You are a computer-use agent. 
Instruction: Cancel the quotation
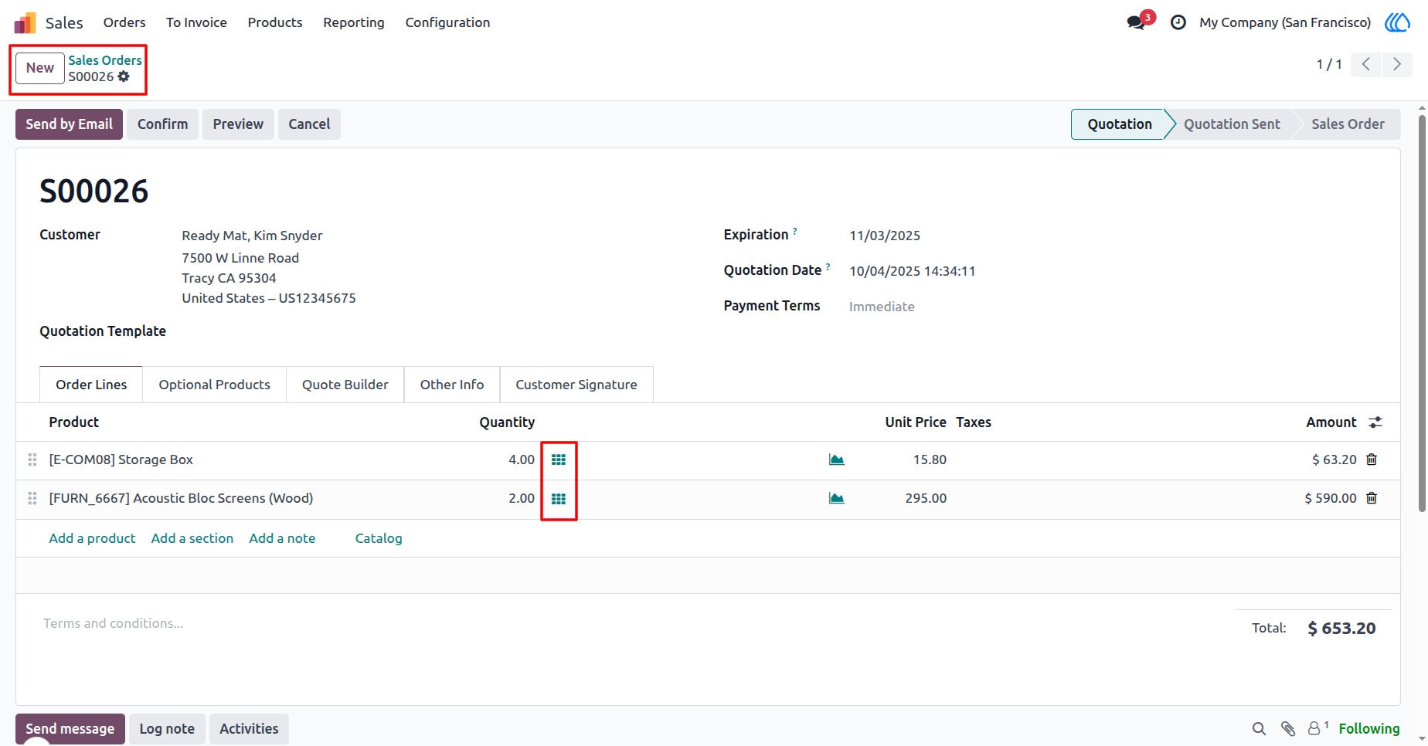309,124
